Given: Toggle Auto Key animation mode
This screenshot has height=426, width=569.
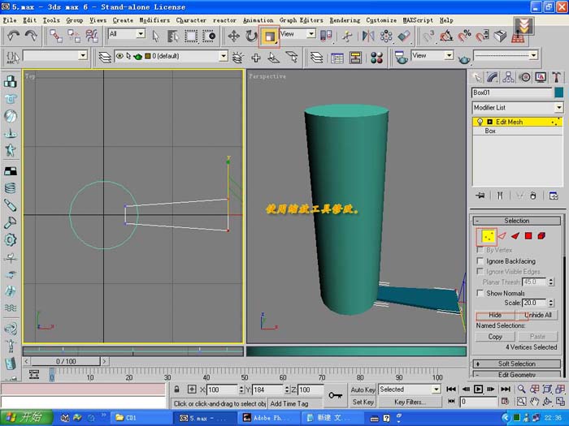Looking at the screenshot, I should [363, 389].
